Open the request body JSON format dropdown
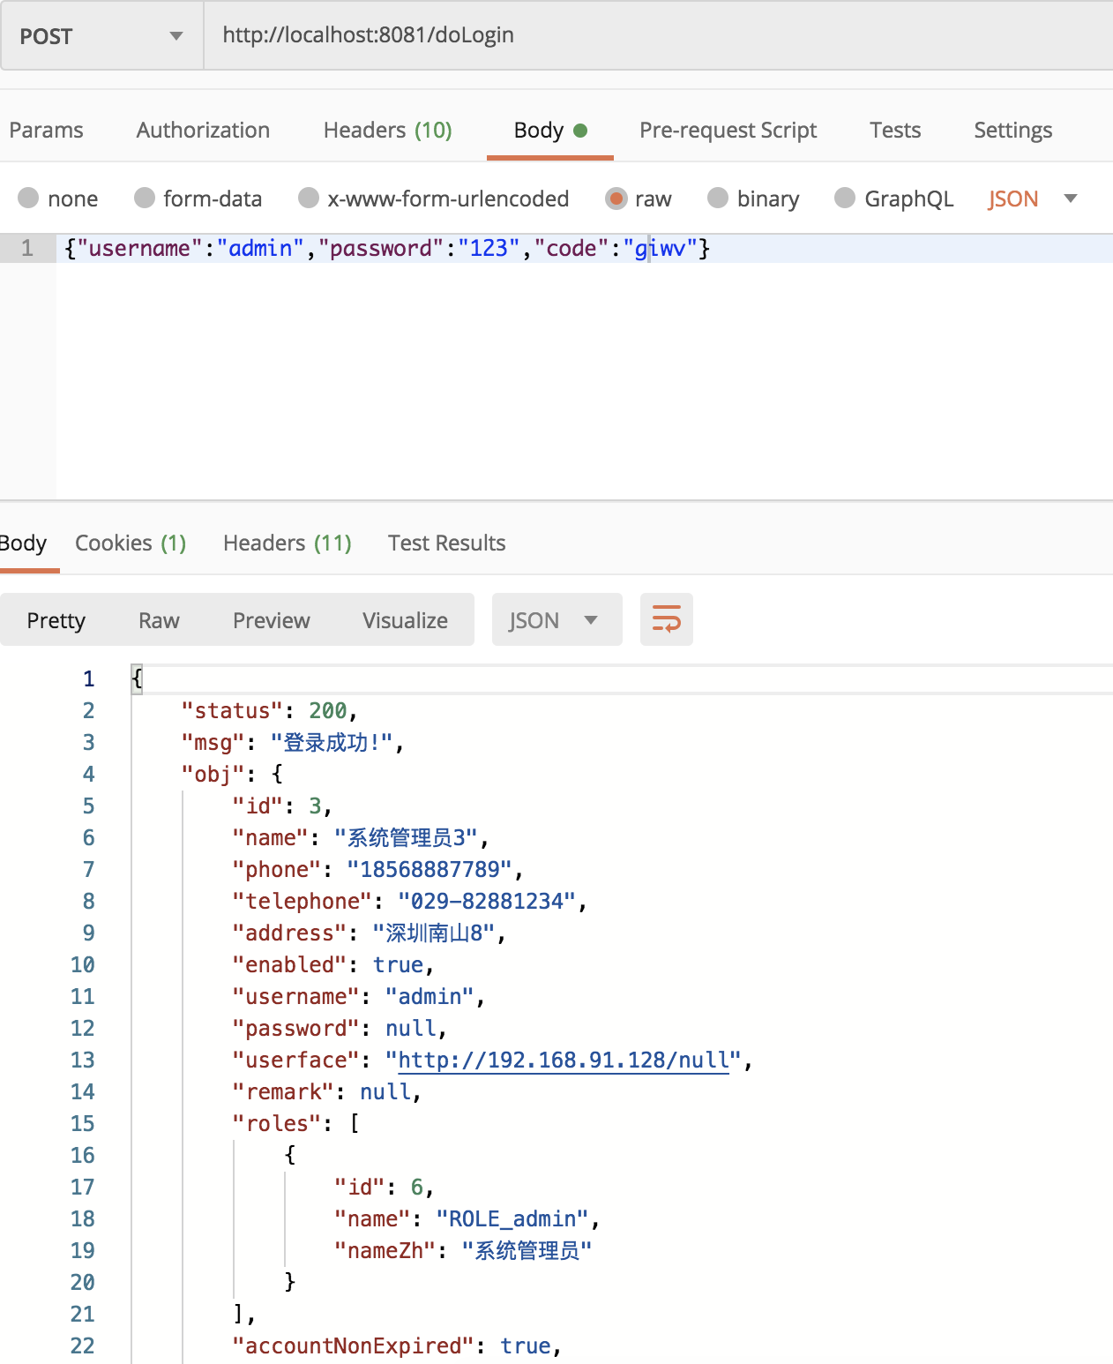The width and height of the screenshot is (1113, 1364). click(1033, 199)
